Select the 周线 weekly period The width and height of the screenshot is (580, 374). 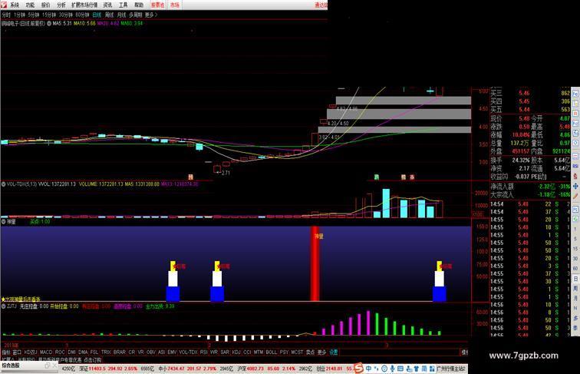coord(109,15)
